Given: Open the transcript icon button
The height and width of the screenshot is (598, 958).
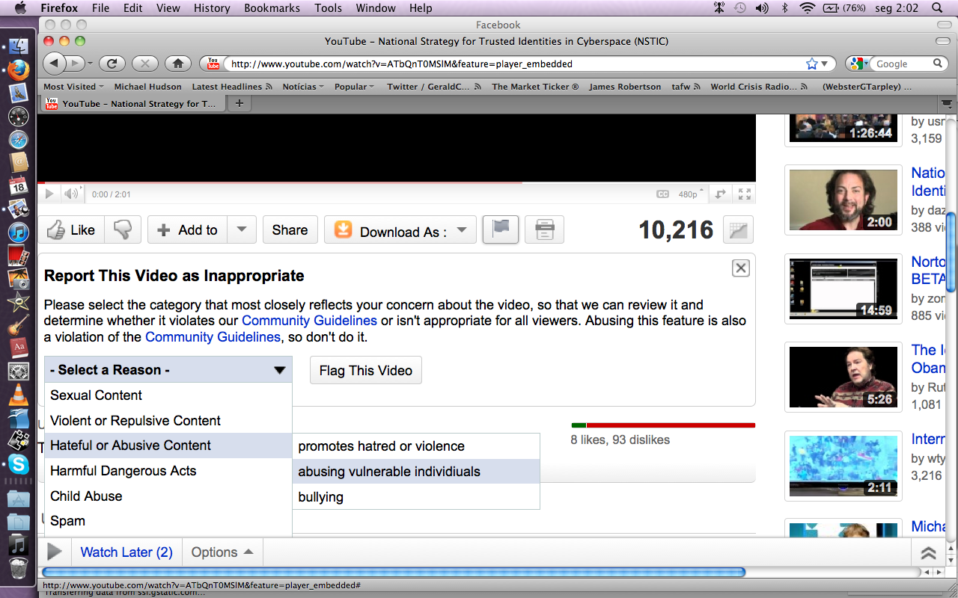Looking at the screenshot, I should point(544,230).
